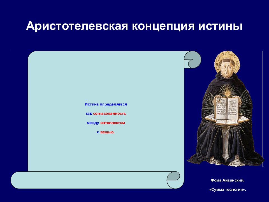Screen dimensions: 269x202
Task: Click the line 'как согласованность'
Action: coord(106,114)
